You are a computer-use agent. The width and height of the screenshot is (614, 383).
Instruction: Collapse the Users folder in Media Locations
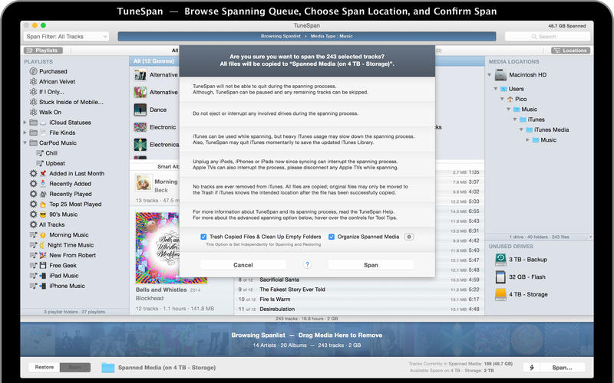tap(496, 89)
